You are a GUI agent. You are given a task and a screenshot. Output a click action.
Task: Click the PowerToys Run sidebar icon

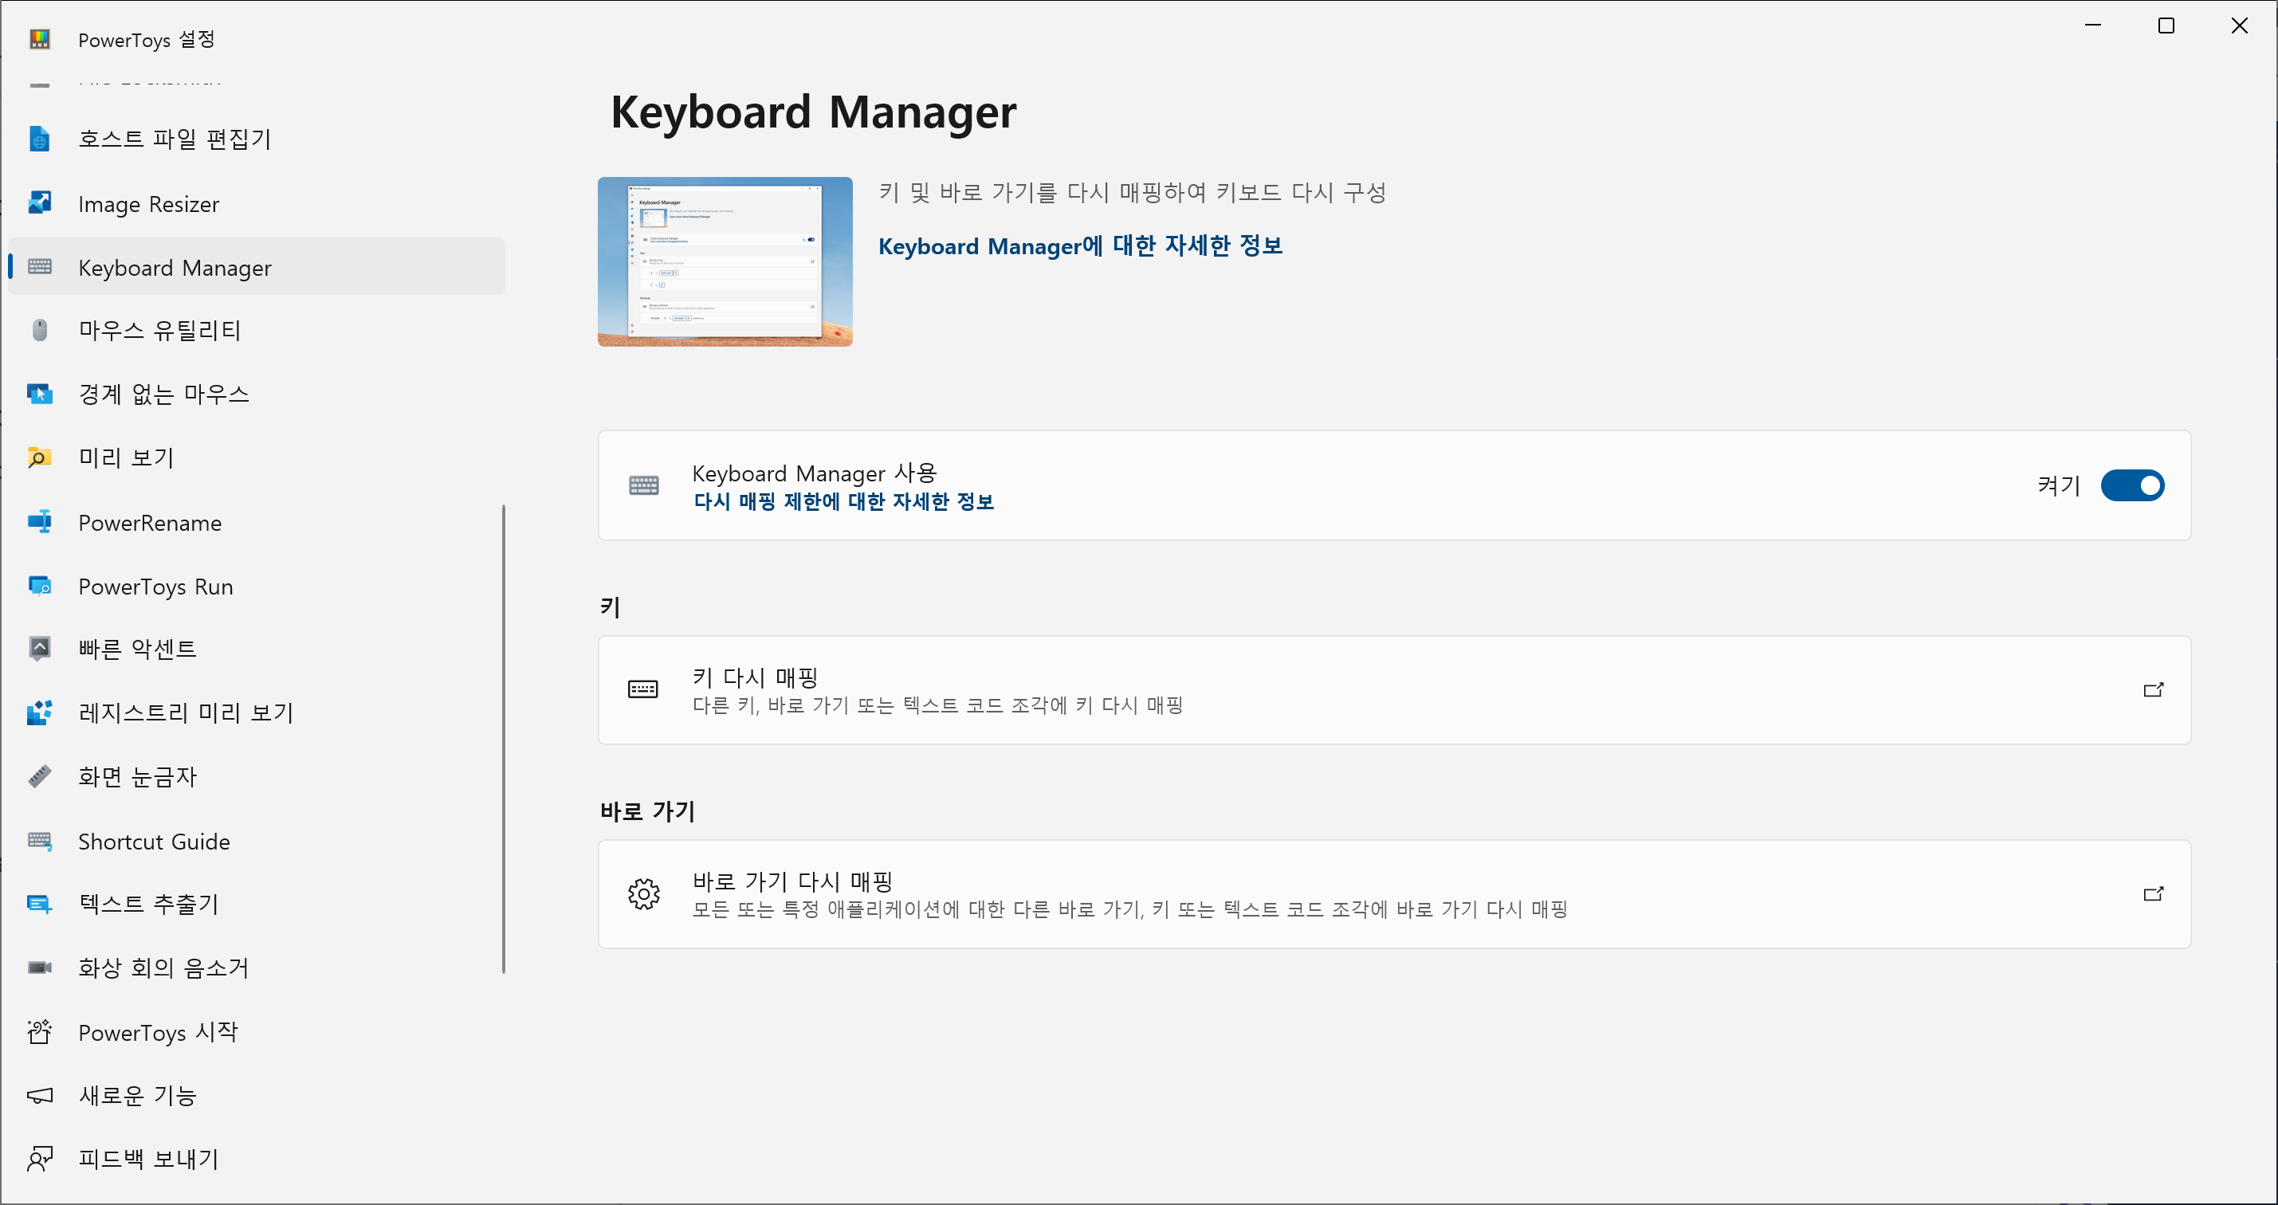point(40,586)
